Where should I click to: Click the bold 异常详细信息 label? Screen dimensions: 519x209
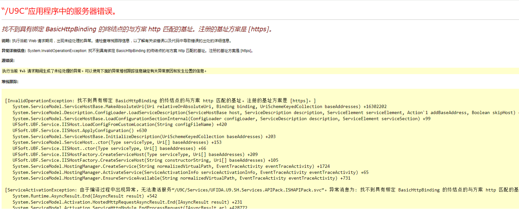coord(14,51)
